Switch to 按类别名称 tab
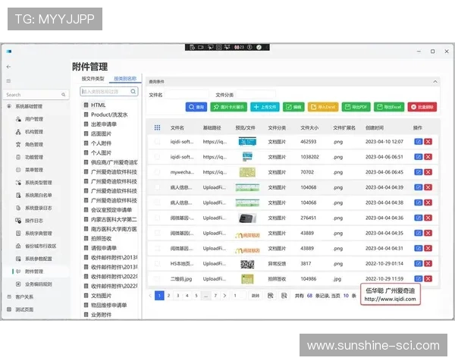Viewport: 455px width, 364px height. click(125, 79)
